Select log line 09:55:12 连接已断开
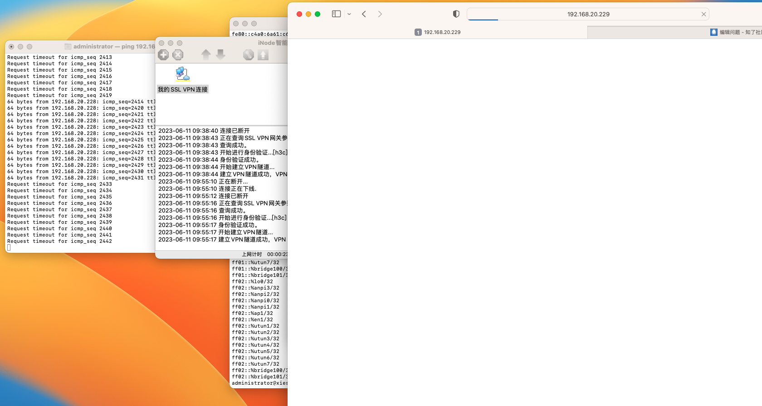 tap(203, 196)
